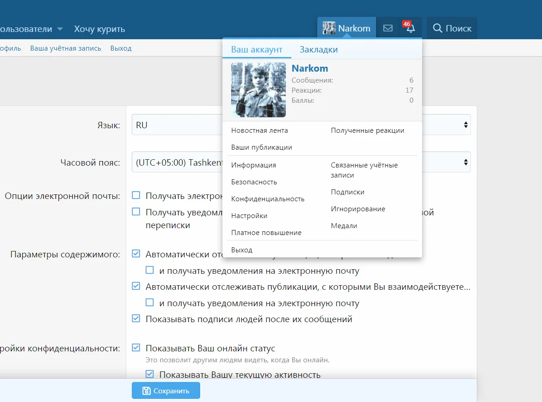Click small Narkom avatar in navbar
Image resolution: width=542 pixels, height=402 pixels.
tap(329, 28)
